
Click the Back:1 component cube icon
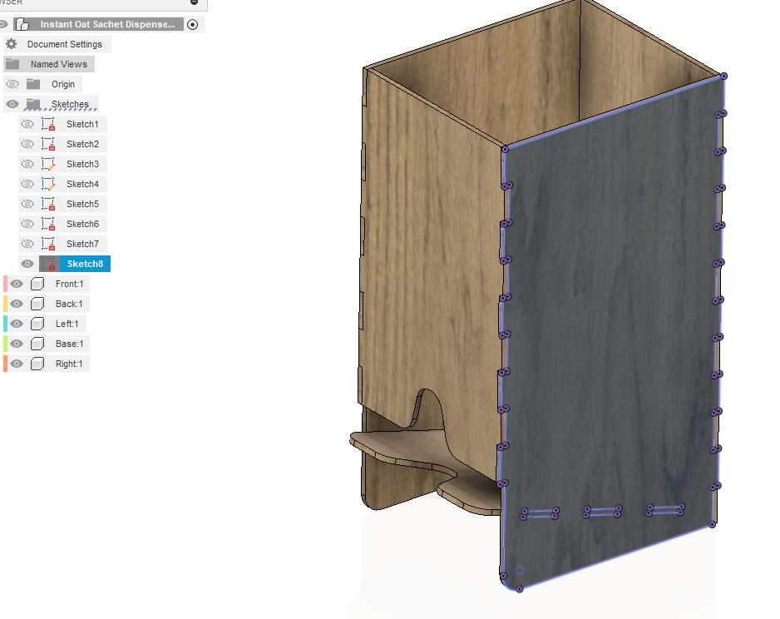[x=37, y=304]
